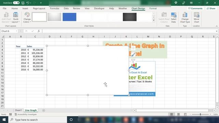
Task: Open the File menu
Action: [x=4, y=8]
